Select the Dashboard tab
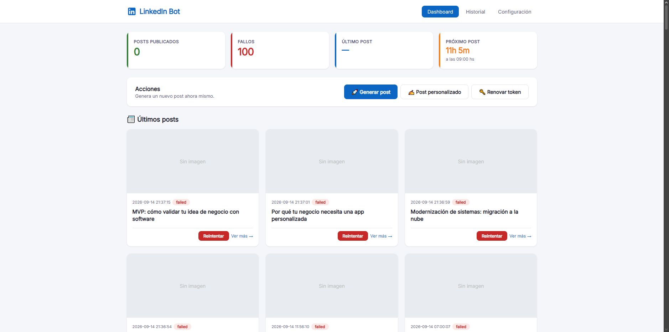 pyautogui.click(x=440, y=12)
